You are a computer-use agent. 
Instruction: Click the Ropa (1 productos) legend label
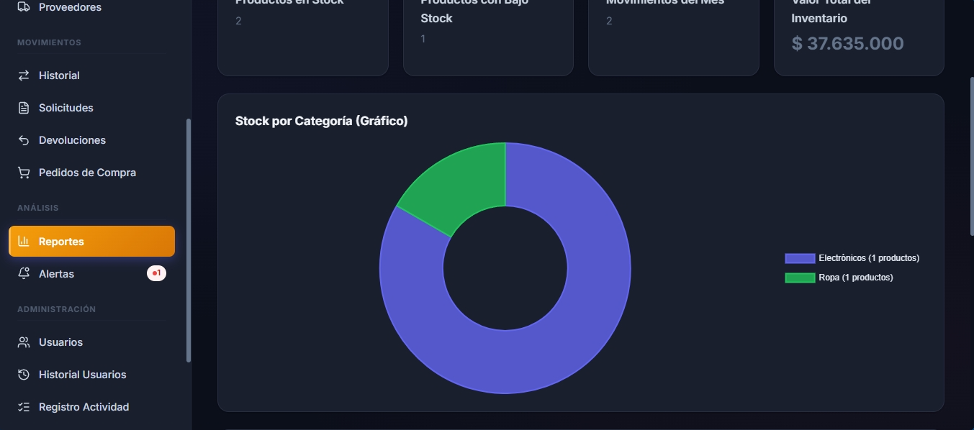point(856,278)
